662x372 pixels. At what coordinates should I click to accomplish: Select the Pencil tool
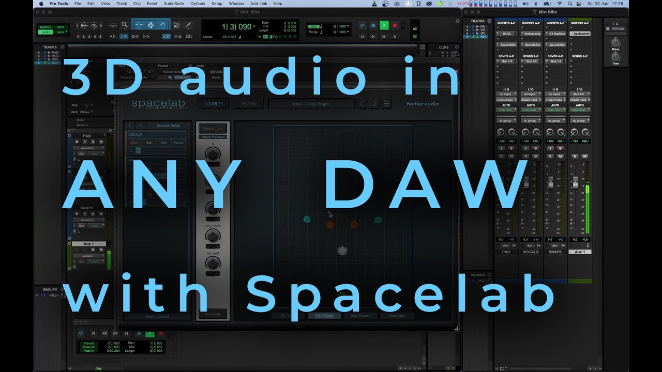pyautogui.click(x=189, y=25)
